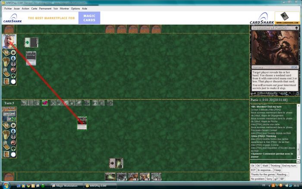Open your hand icon in side panel
Viewport: 302px width, 189px height.
pyautogui.click(x=6, y=135)
